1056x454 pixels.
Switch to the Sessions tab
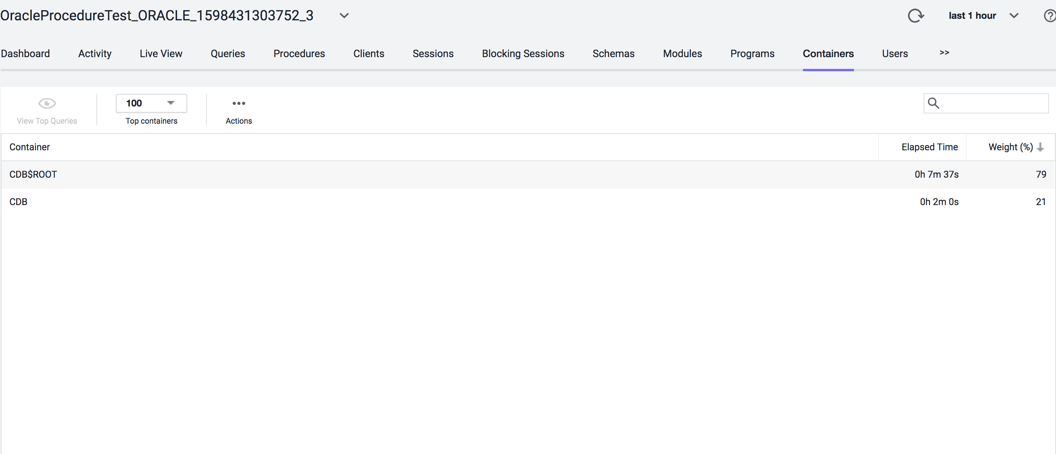tap(433, 54)
